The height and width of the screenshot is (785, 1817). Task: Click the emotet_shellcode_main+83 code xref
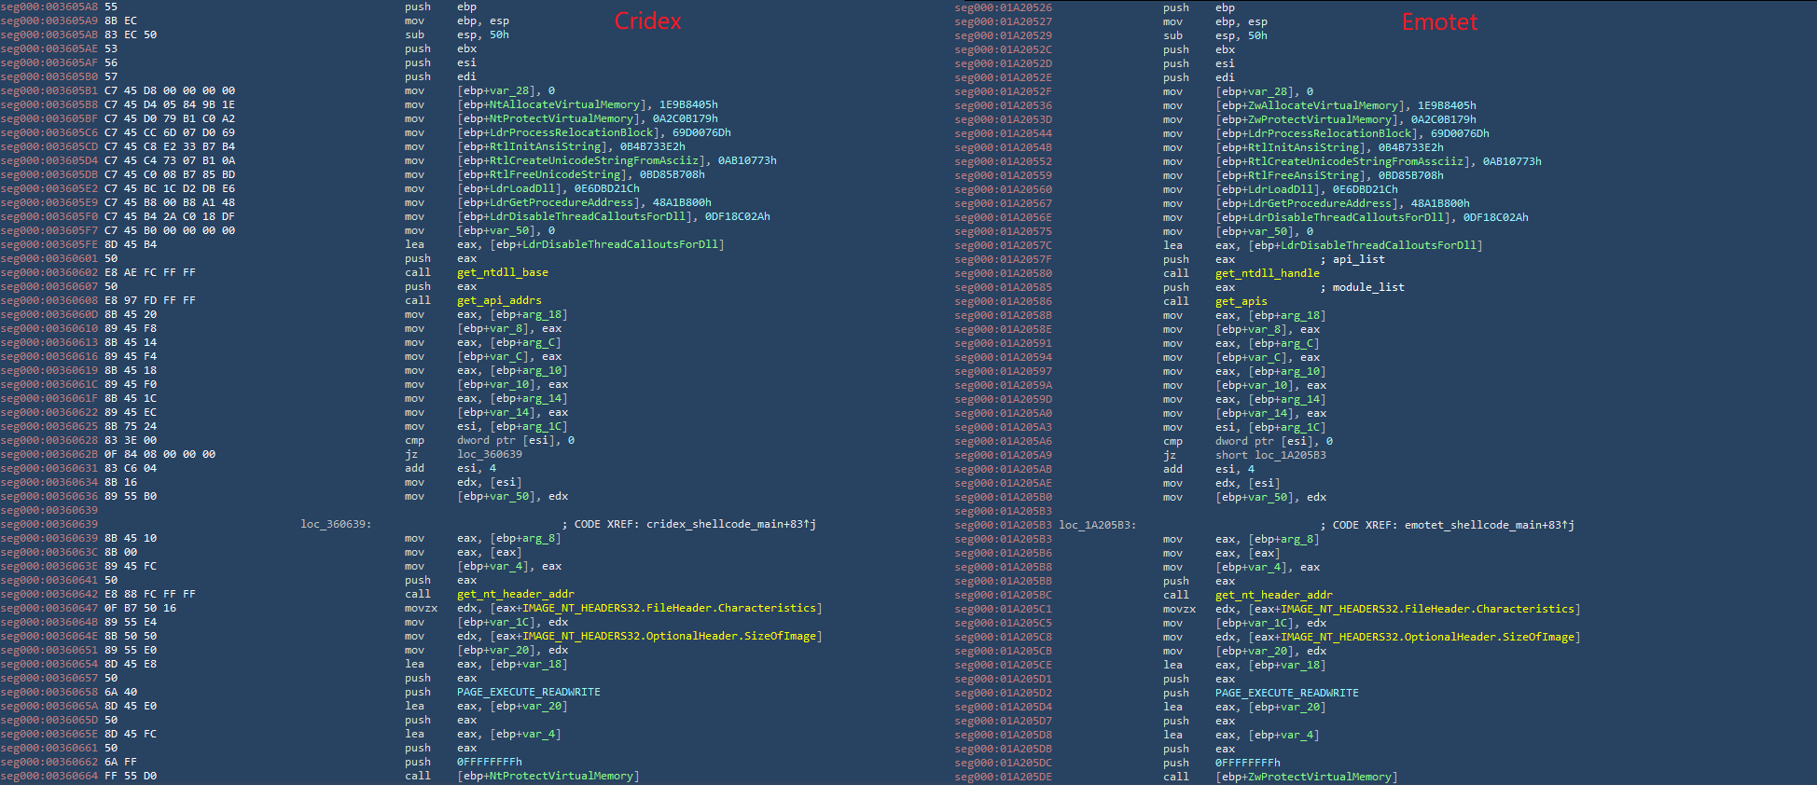tap(1489, 525)
